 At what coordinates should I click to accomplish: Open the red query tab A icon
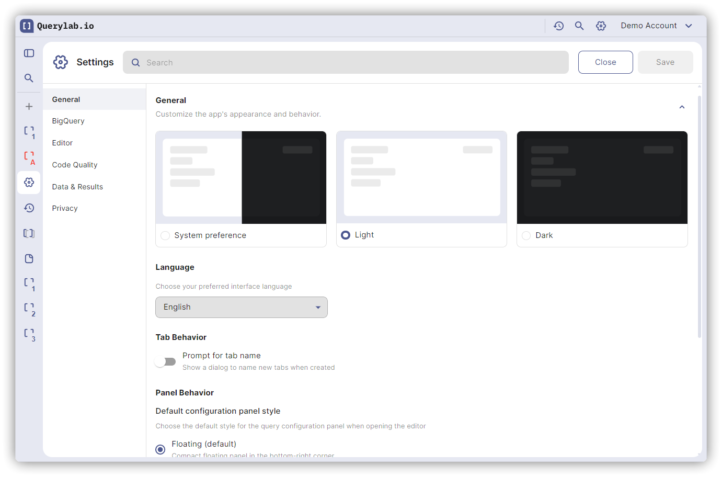coord(29,157)
